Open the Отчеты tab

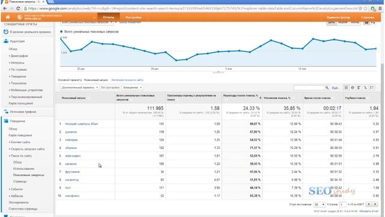(108, 17)
